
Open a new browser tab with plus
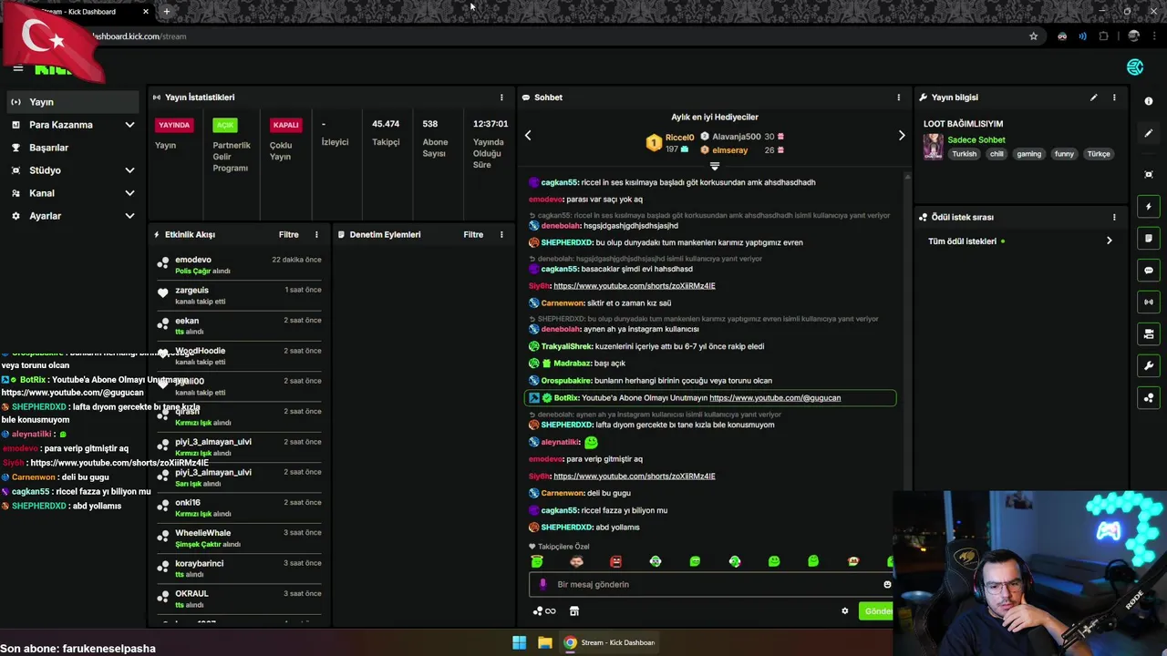pyautogui.click(x=166, y=12)
